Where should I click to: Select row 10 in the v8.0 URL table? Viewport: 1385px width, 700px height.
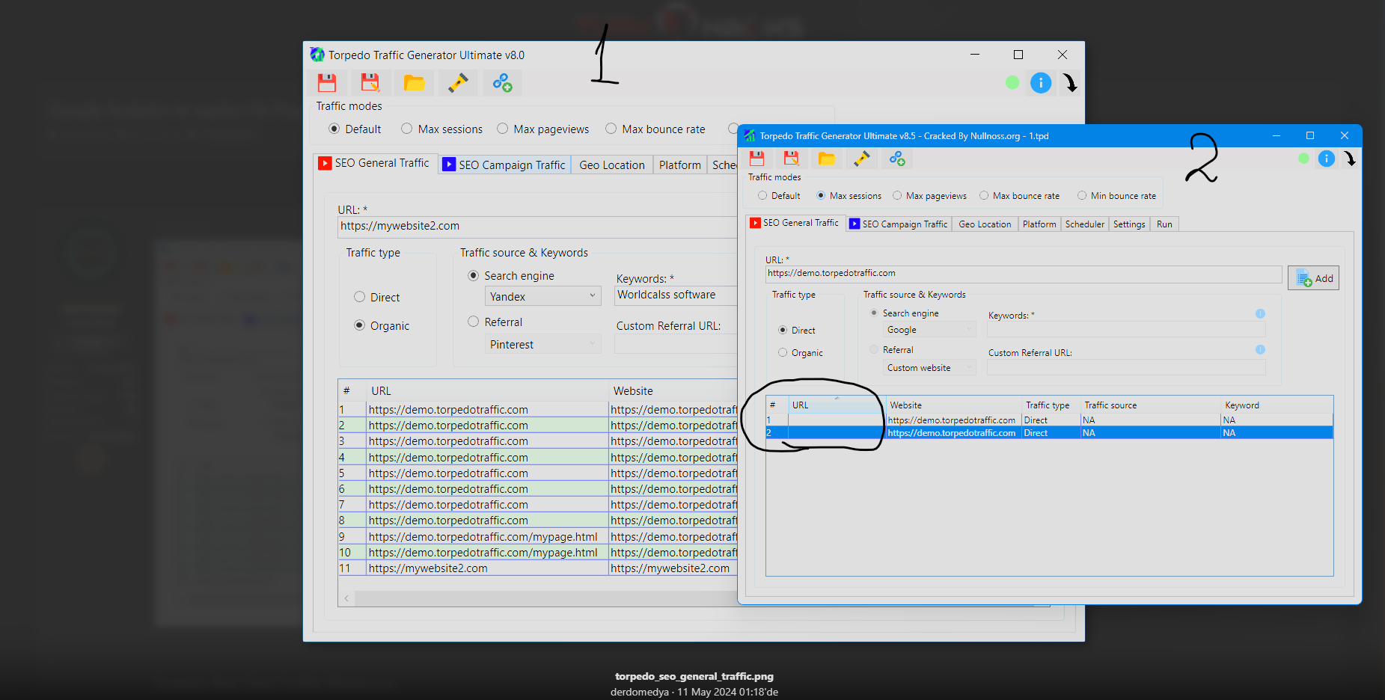click(x=537, y=553)
